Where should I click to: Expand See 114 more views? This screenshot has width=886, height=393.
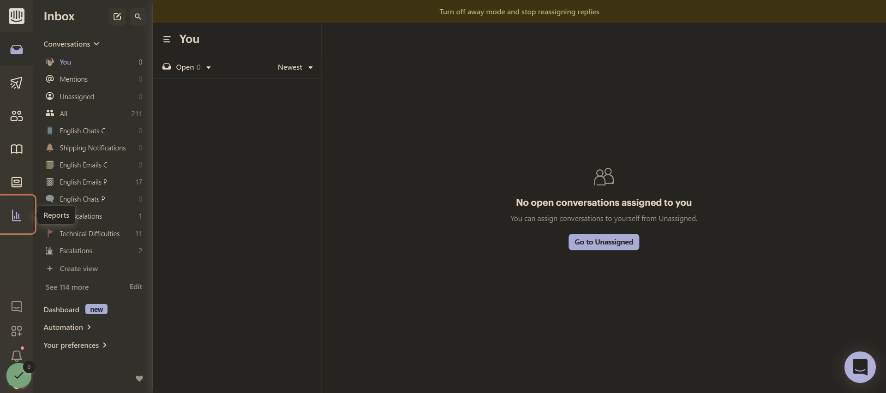coord(67,287)
